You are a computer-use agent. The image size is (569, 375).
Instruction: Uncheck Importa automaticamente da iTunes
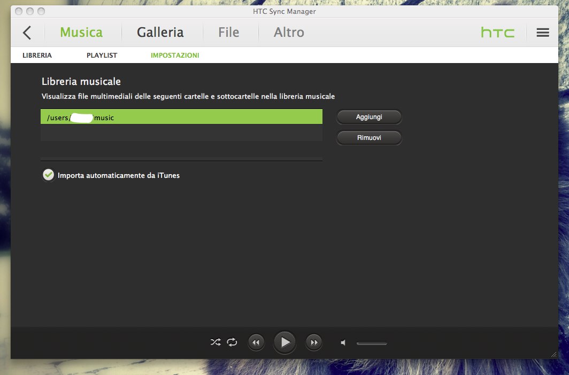[x=48, y=175]
